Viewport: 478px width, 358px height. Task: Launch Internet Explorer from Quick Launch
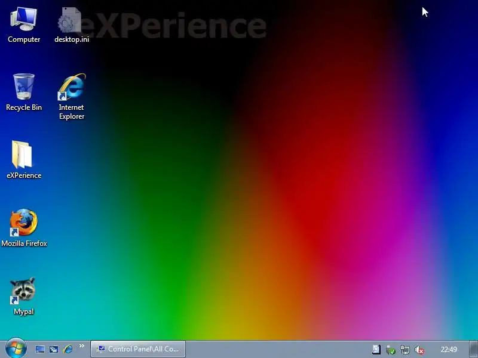coord(68,349)
